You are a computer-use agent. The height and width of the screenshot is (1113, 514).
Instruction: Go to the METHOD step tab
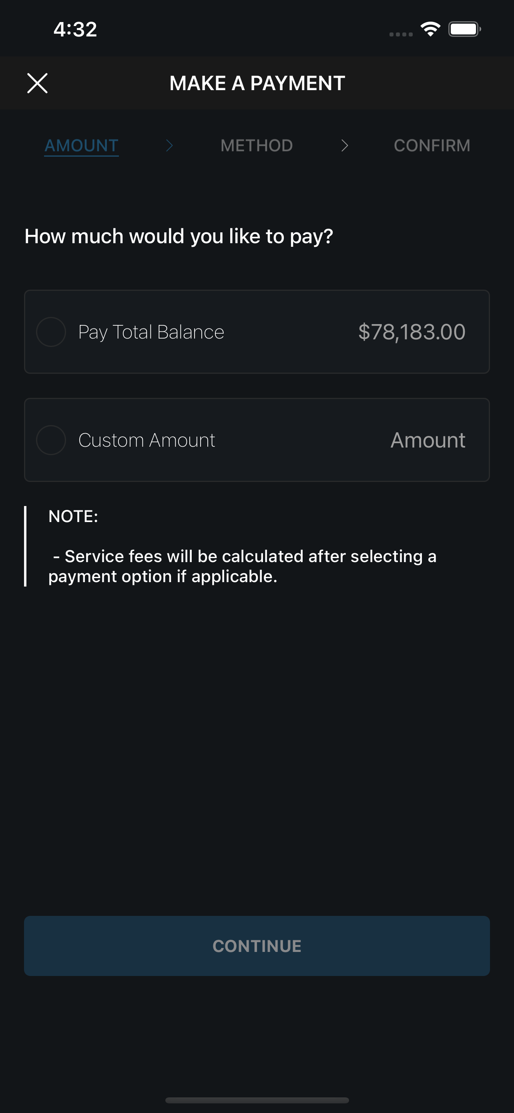click(x=257, y=145)
